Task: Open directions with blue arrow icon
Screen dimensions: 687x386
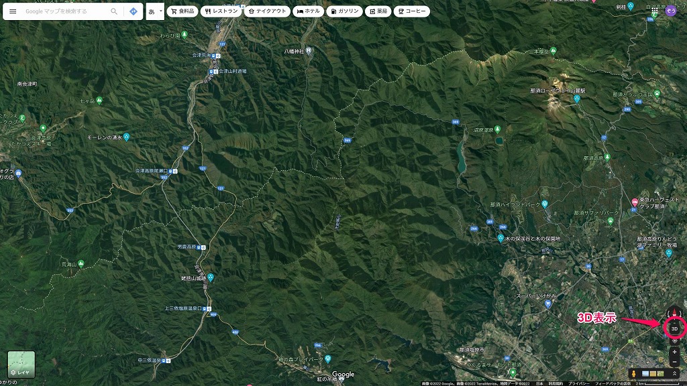Action: 134,11
